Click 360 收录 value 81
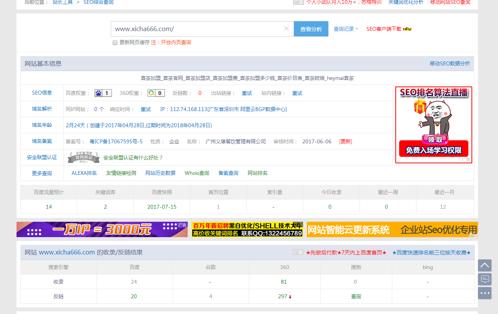The image size is (498, 314). pos(284,282)
